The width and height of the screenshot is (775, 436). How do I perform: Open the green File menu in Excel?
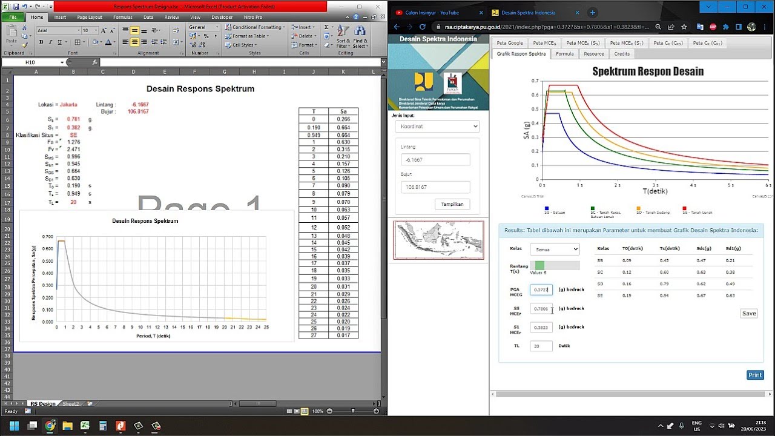[x=13, y=17]
